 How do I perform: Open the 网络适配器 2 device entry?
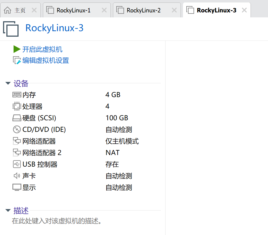42,153
